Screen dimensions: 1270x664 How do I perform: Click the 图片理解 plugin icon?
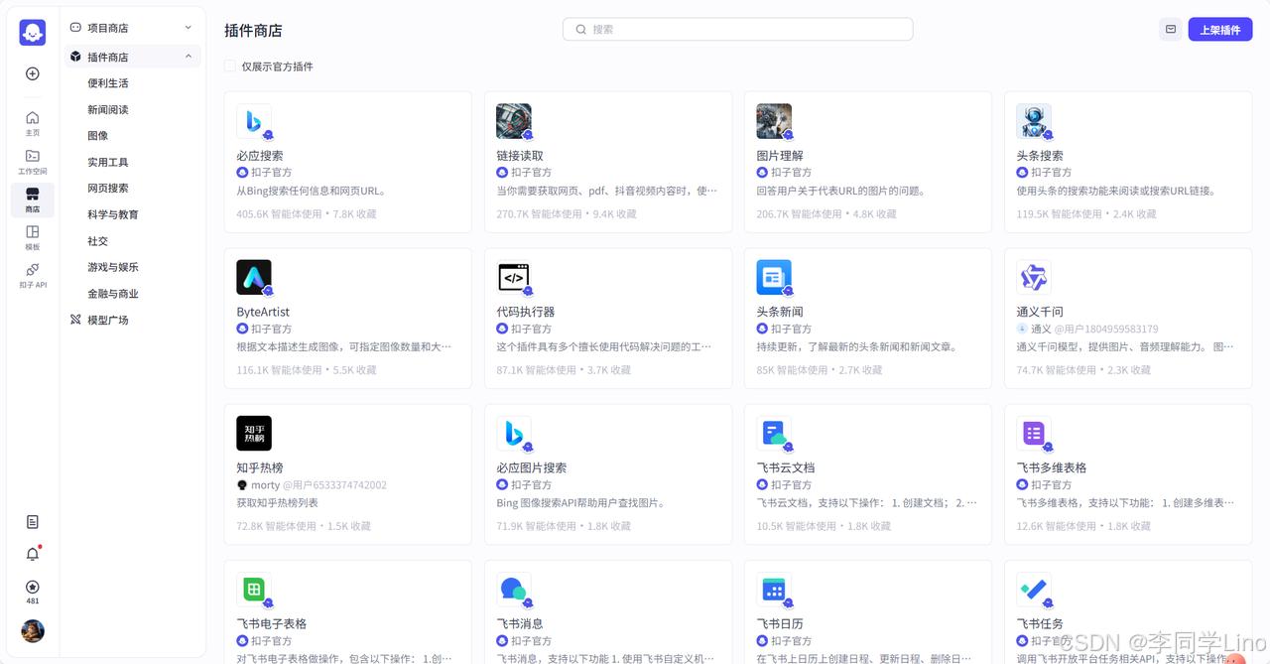[x=774, y=122]
